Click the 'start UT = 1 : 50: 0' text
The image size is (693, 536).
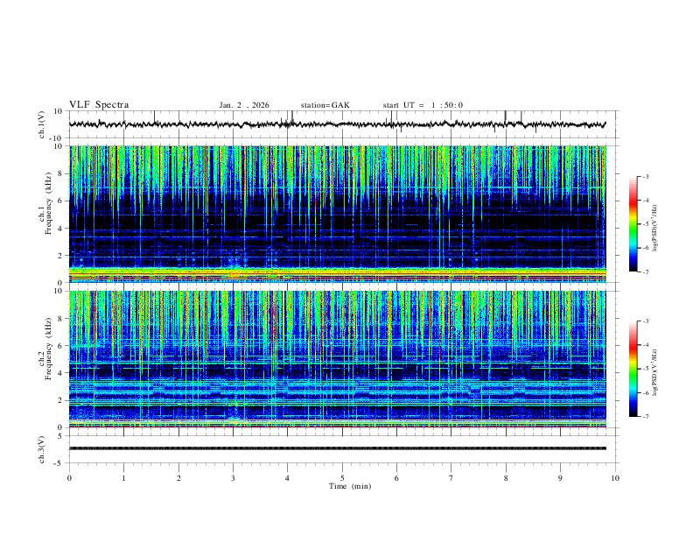click(423, 105)
